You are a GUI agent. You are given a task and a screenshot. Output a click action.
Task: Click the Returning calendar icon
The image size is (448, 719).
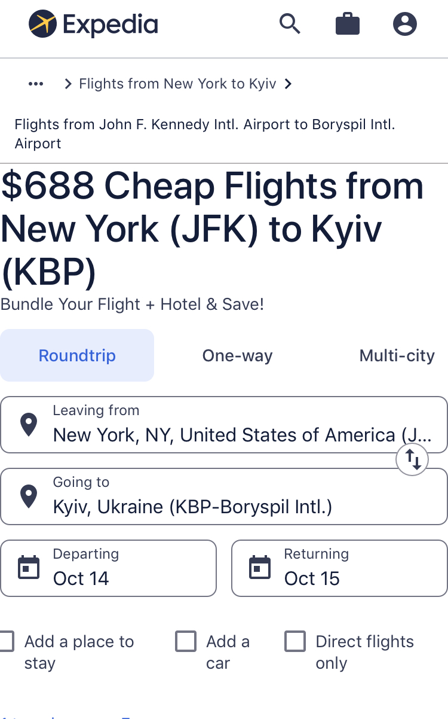point(259,568)
